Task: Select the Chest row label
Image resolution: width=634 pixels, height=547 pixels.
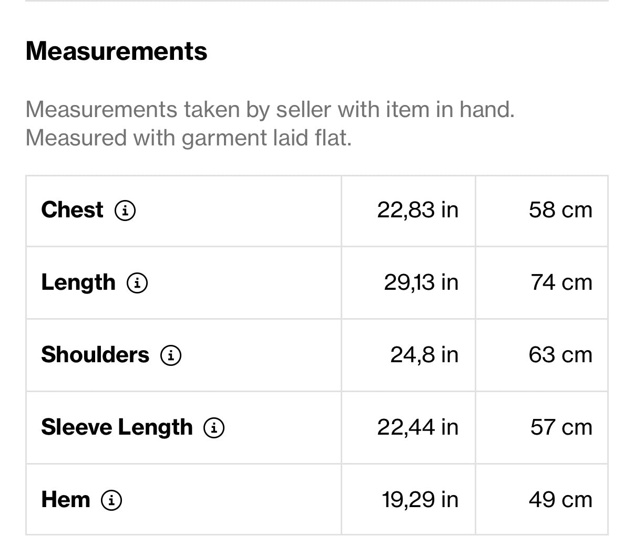Action: [72, 210]
